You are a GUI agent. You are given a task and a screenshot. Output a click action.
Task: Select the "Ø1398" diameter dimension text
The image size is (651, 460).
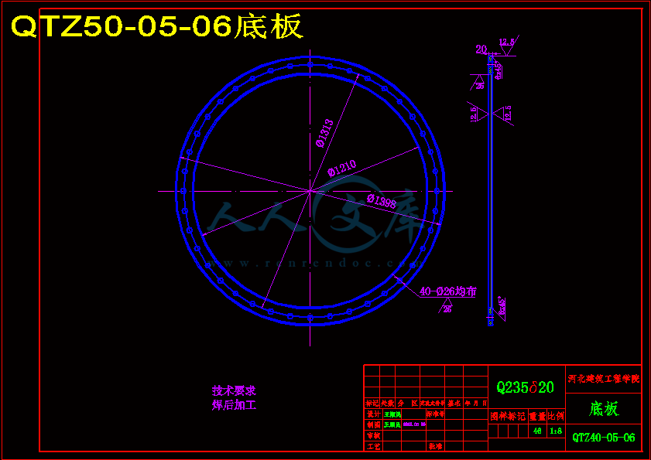tap(382, 201)
